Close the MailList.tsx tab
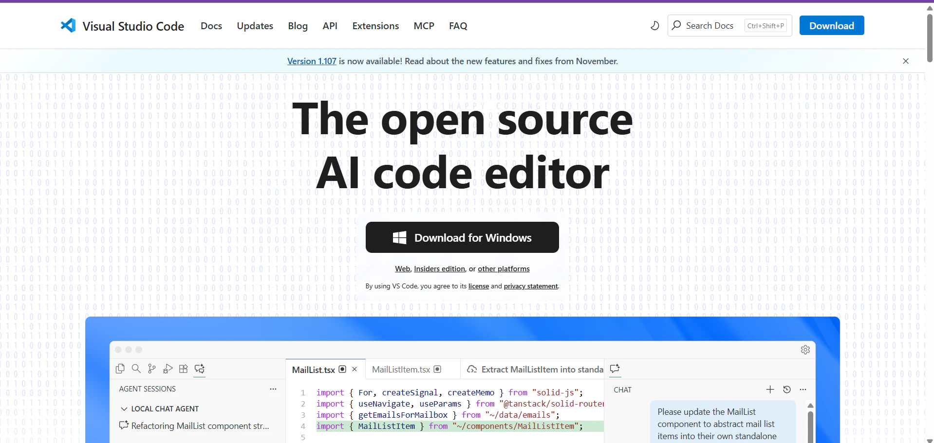Viewport: 934px width, 443px height. [355, 369]
